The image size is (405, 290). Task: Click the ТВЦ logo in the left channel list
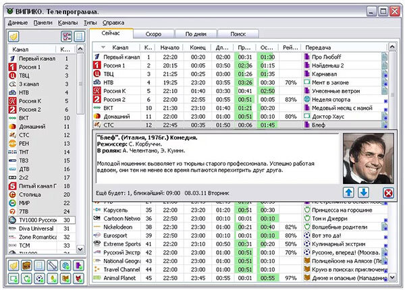point(12,76)
